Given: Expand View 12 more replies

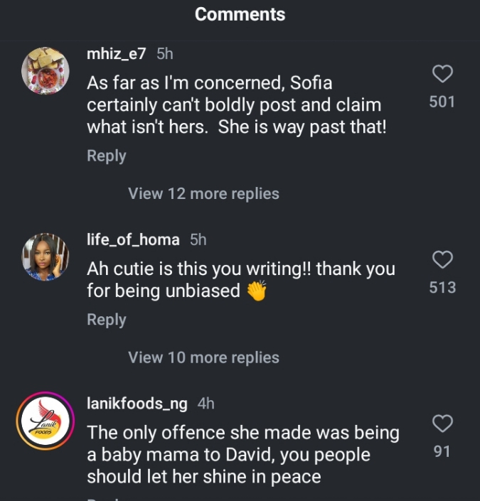Looking at the screenshot, I should pos(203,193).
